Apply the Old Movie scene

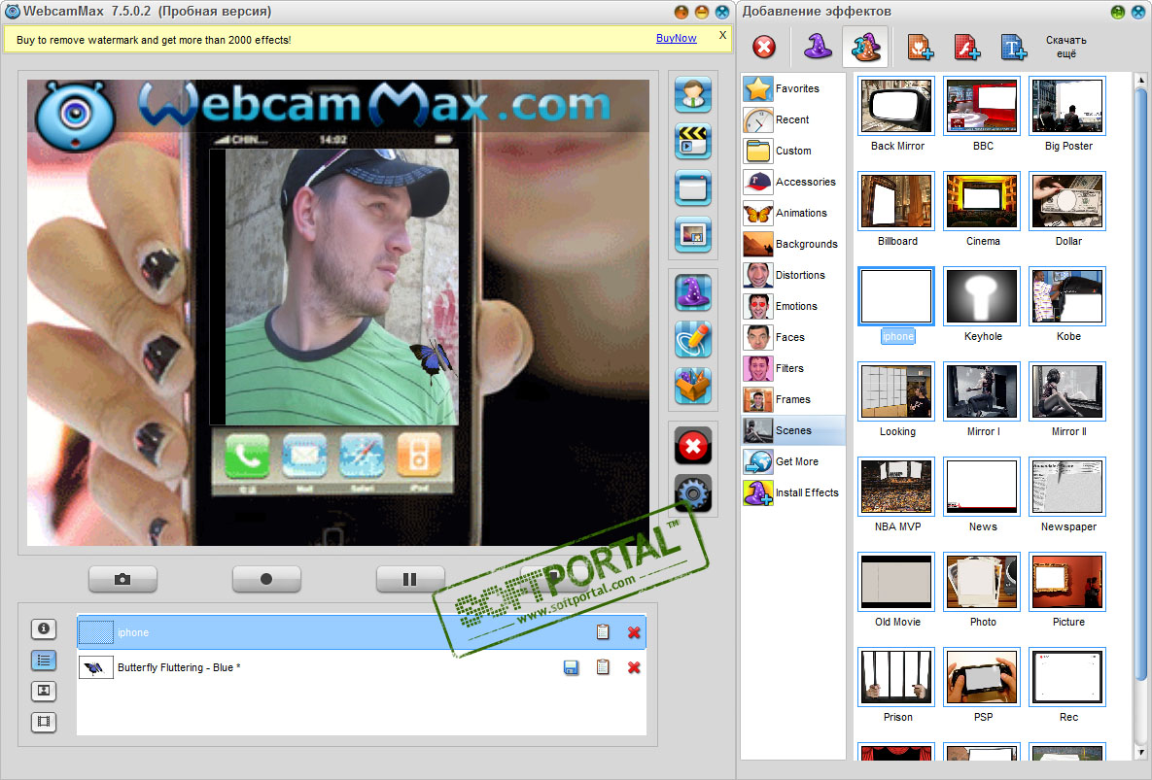[x=896, y=582]
